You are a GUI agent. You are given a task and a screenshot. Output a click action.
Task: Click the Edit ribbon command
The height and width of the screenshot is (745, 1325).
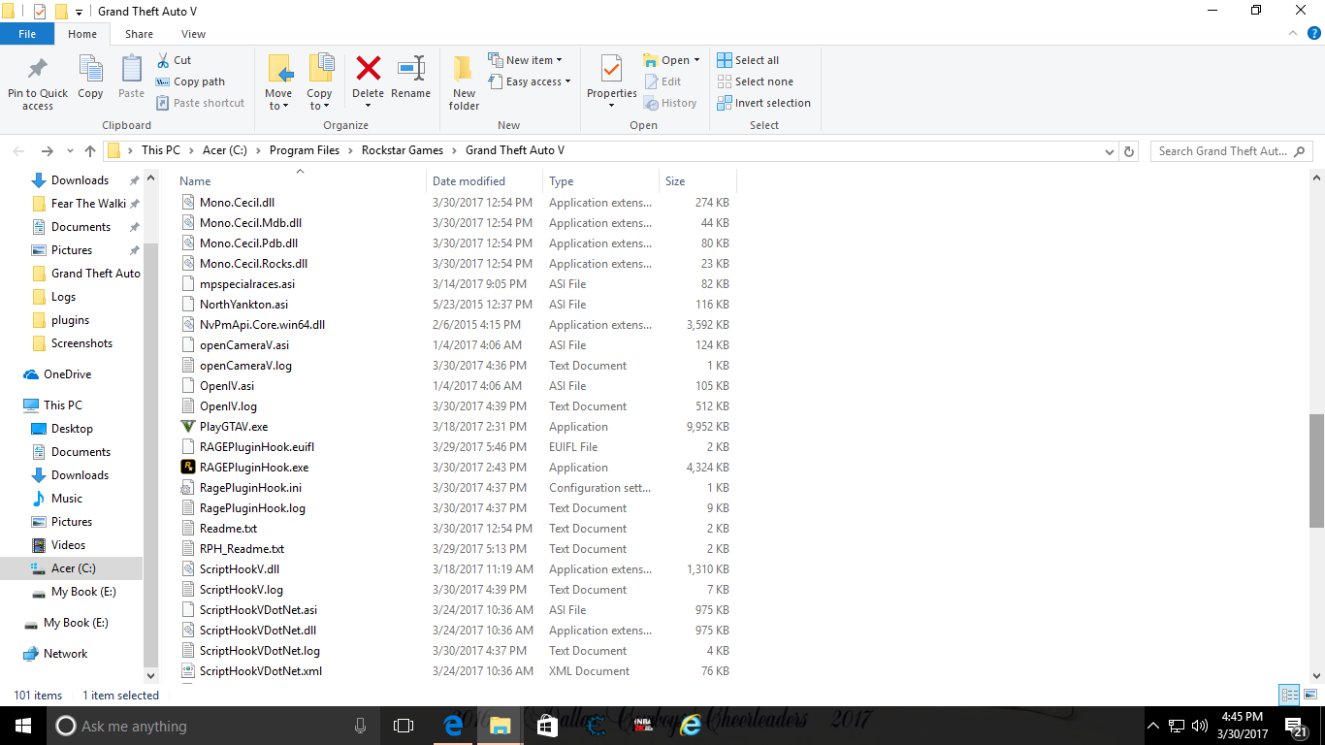[662, 81]
